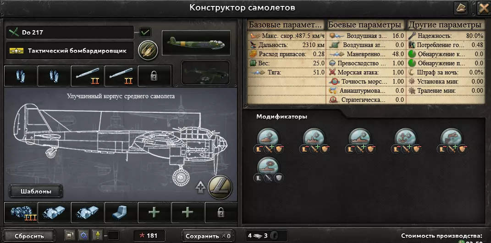Click the anchor naval modifier icon
Screen dimensions: 491x243
406,137
